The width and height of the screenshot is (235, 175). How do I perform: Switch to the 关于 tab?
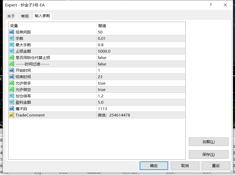click(11, 16)
